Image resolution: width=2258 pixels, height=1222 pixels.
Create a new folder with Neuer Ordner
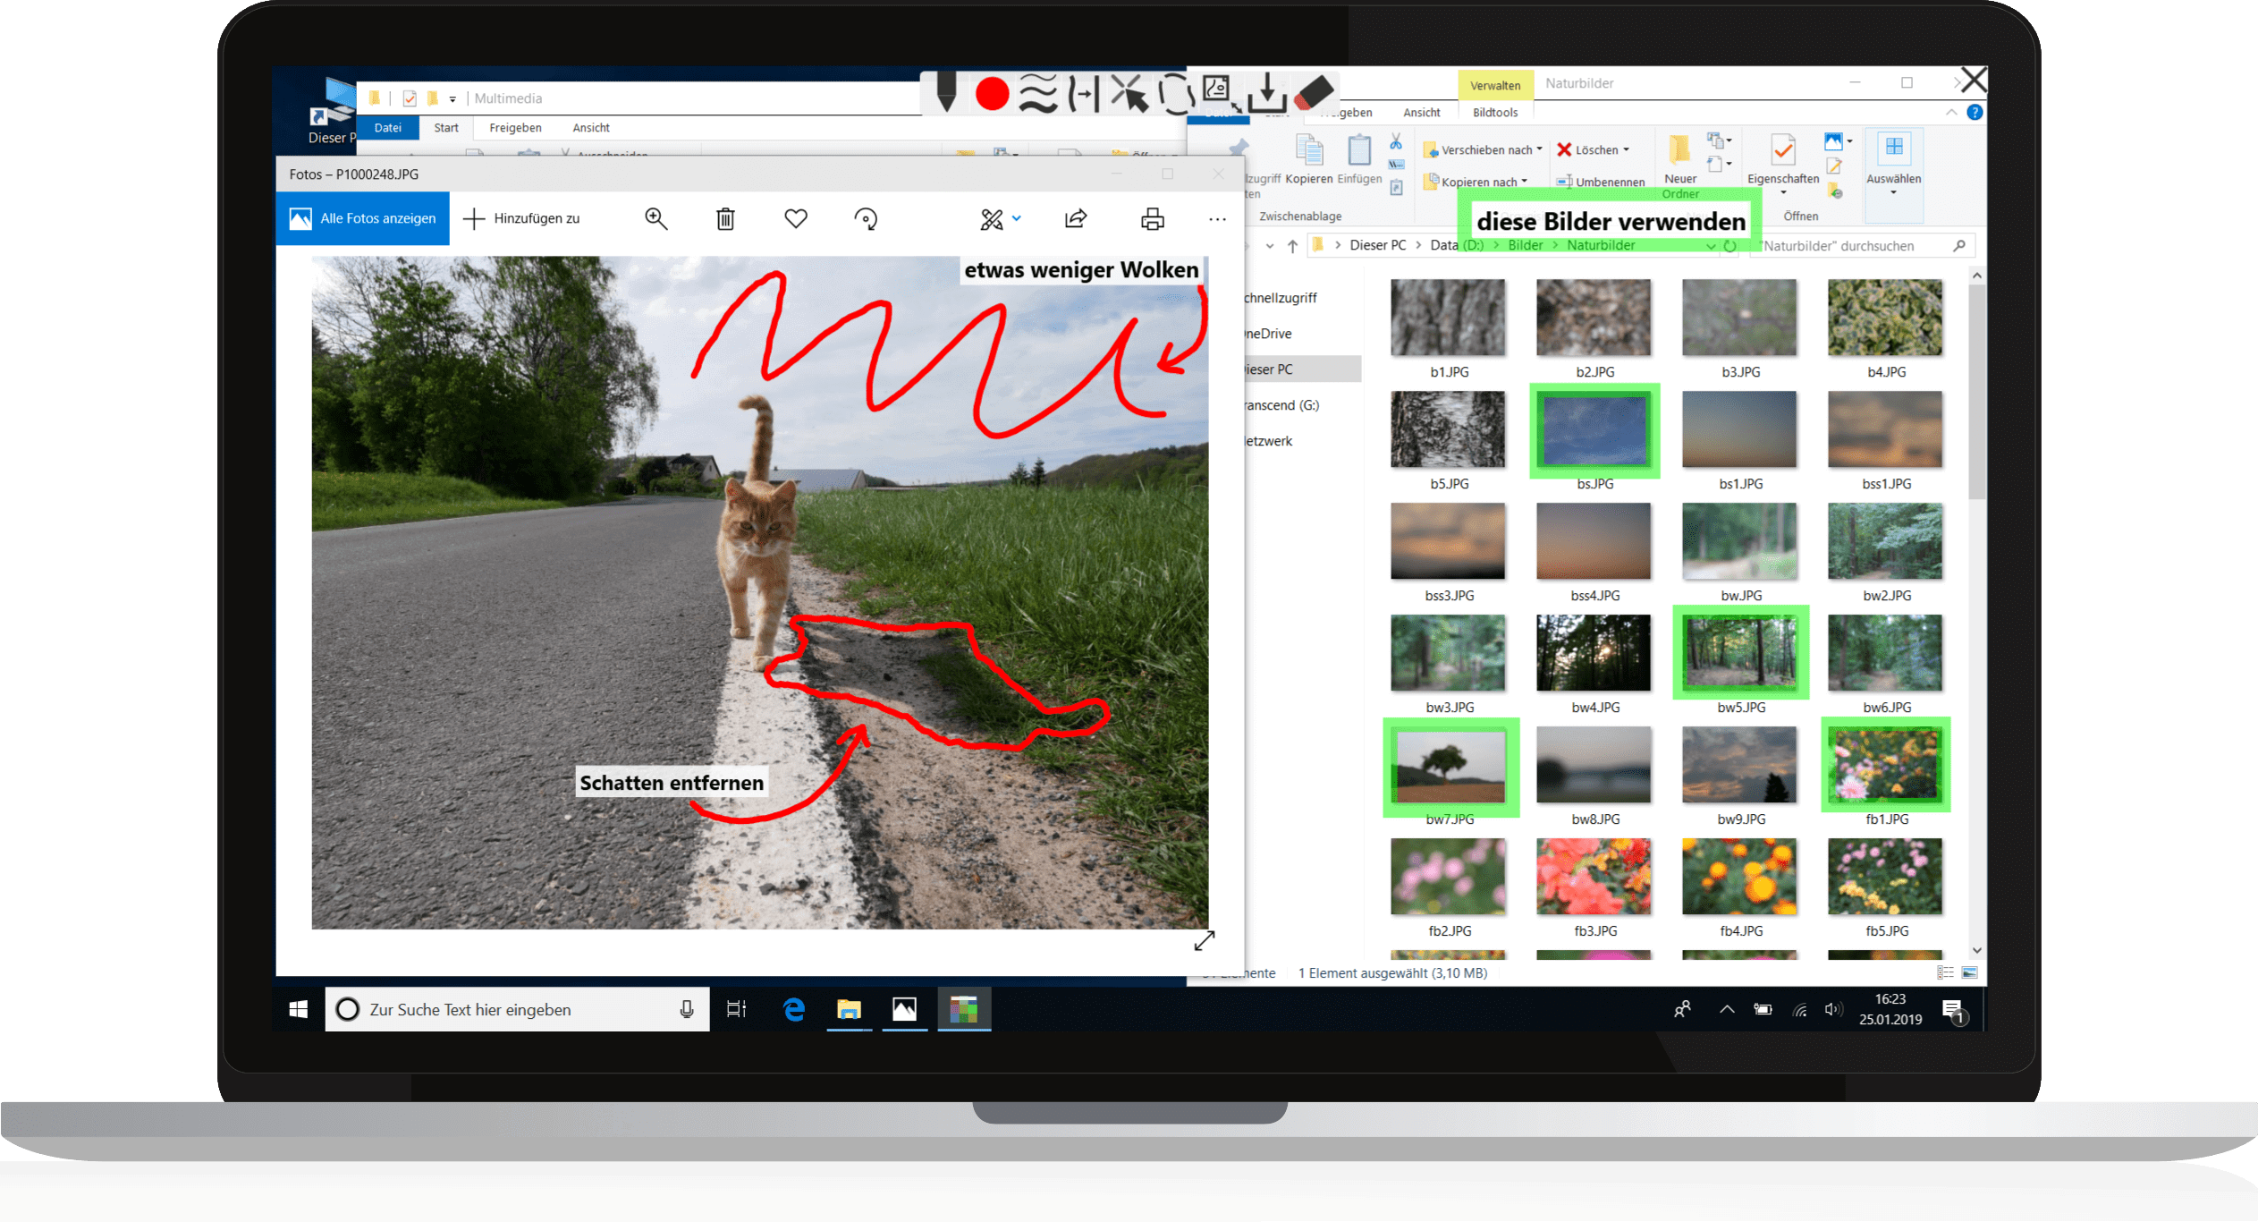point(1680,166)
